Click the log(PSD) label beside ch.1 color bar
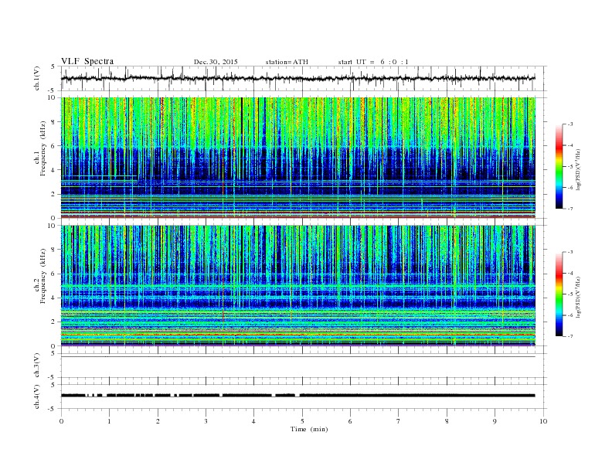The width and height of the screenshot is (612, 473). 579,169
